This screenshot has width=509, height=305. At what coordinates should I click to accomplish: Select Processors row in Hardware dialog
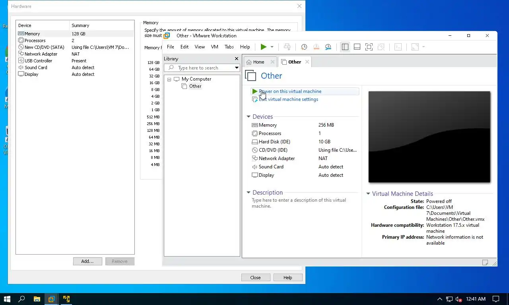point(75,41)
